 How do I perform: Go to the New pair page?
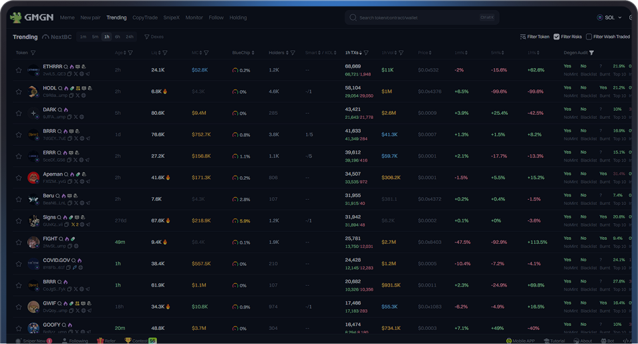[90, 17]
